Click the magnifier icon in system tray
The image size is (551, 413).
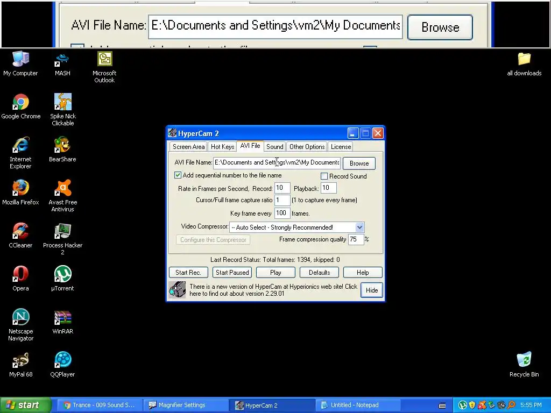pos(511,405)
